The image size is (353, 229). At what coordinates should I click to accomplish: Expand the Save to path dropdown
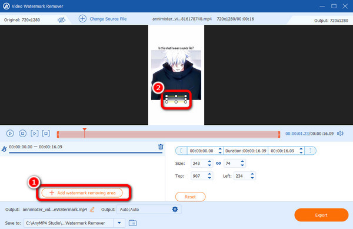[119, 223]
